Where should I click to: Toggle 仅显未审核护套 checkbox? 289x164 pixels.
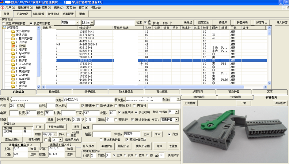(x=3, y=24)
